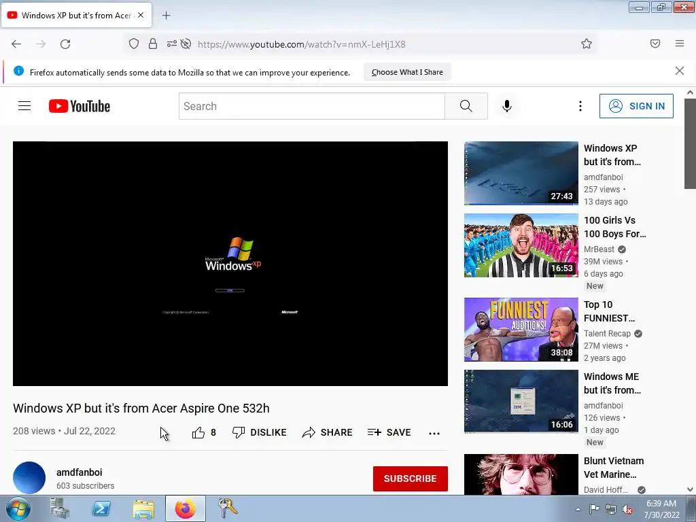Image resolution: width=696 pixels, height=522 pixels.
Task: Open the Action Center flag tray icon
Action: pos(594,510)
